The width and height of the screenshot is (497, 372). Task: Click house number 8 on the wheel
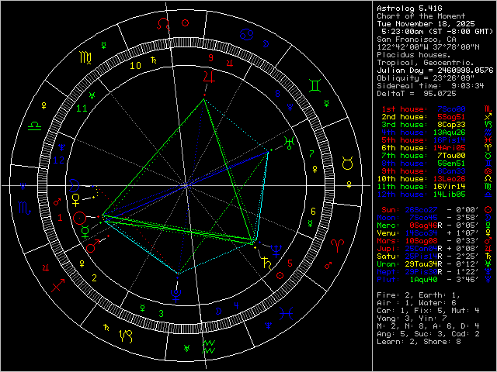click(278, 93)
